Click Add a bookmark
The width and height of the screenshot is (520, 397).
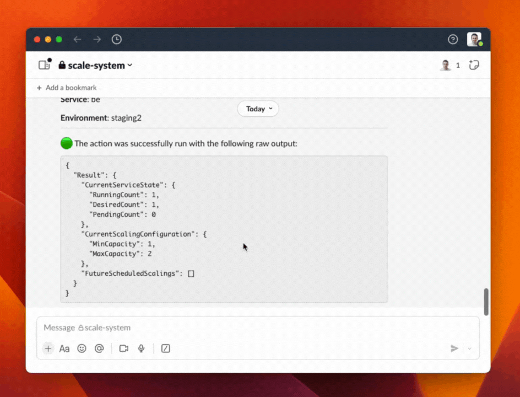[71, 88]
